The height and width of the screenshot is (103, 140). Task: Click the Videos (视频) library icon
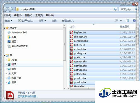9,64
